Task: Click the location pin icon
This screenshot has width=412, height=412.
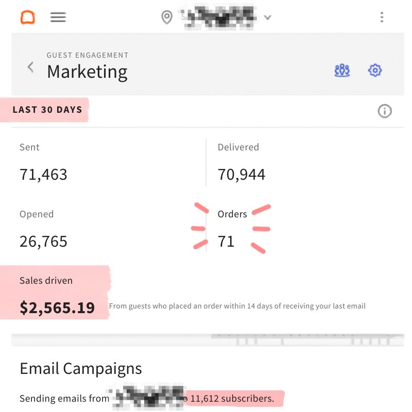Action: coord(167,18)
